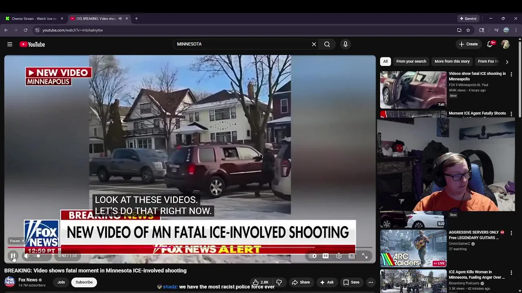Switch to theater mode view
Screen dimensions: 522x293
[x=352, y=256]
